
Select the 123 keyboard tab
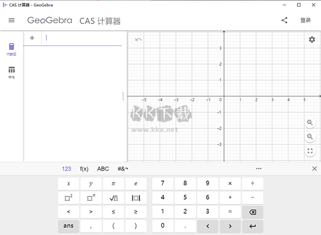pos(66,169)
